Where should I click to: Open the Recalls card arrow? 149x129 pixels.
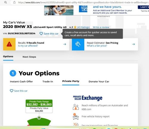(x=65, y=44)
